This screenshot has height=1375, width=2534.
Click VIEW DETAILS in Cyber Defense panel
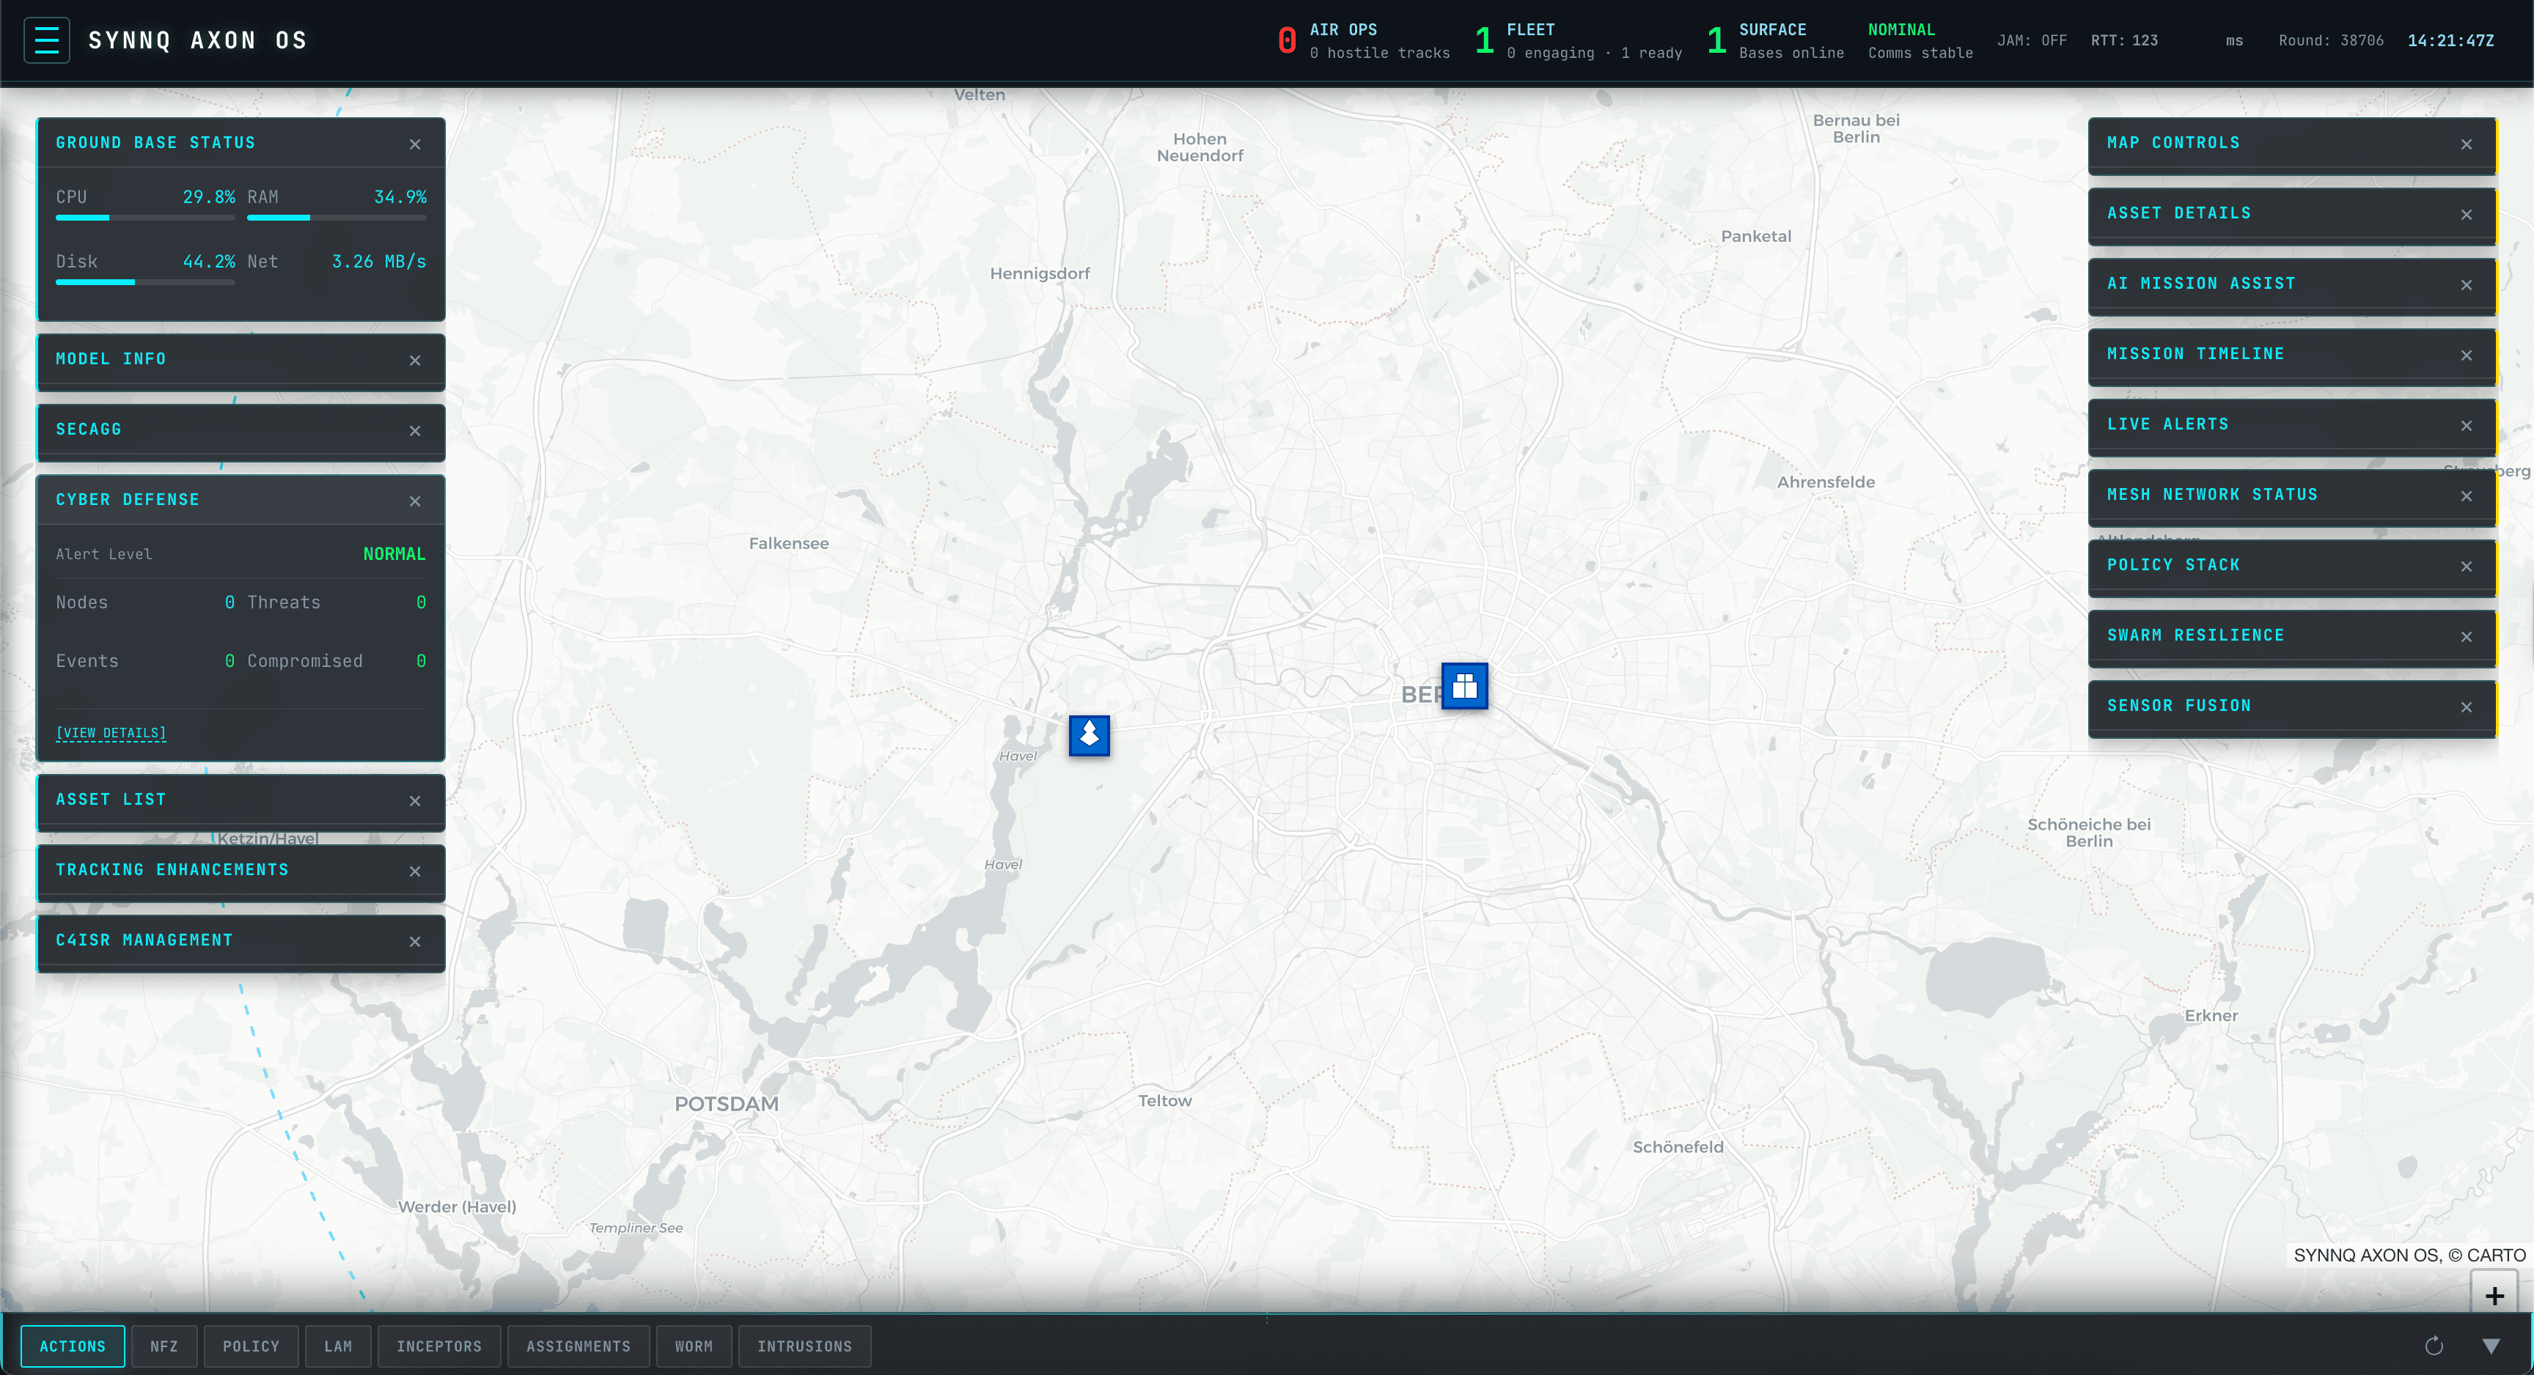tap(110, 731)
